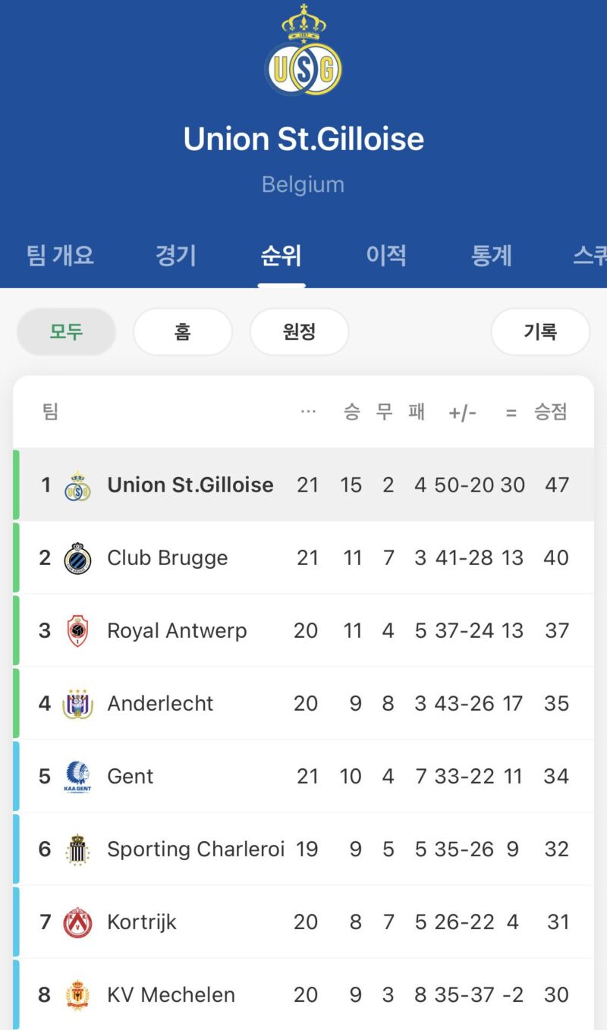Viewport: 607px width, 1030px height.
Task: Switch to the 팀 개요 tab
Action: pyautogui.click(x=61, y=256)
